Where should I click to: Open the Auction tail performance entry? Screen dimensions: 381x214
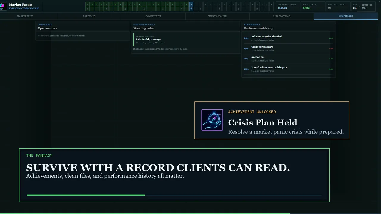(288, 59)
